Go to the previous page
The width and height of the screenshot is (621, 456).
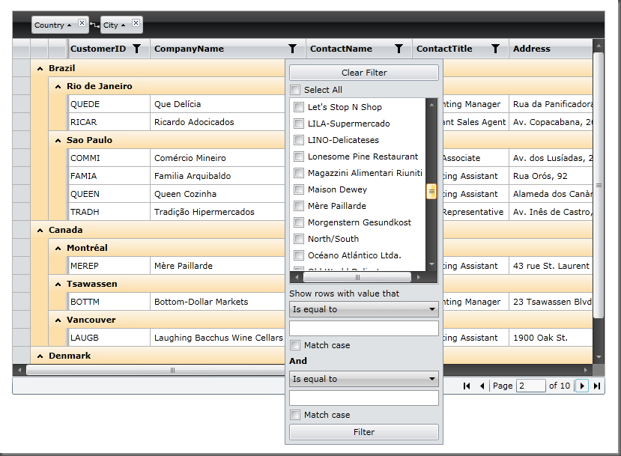[x=482, y=386]
